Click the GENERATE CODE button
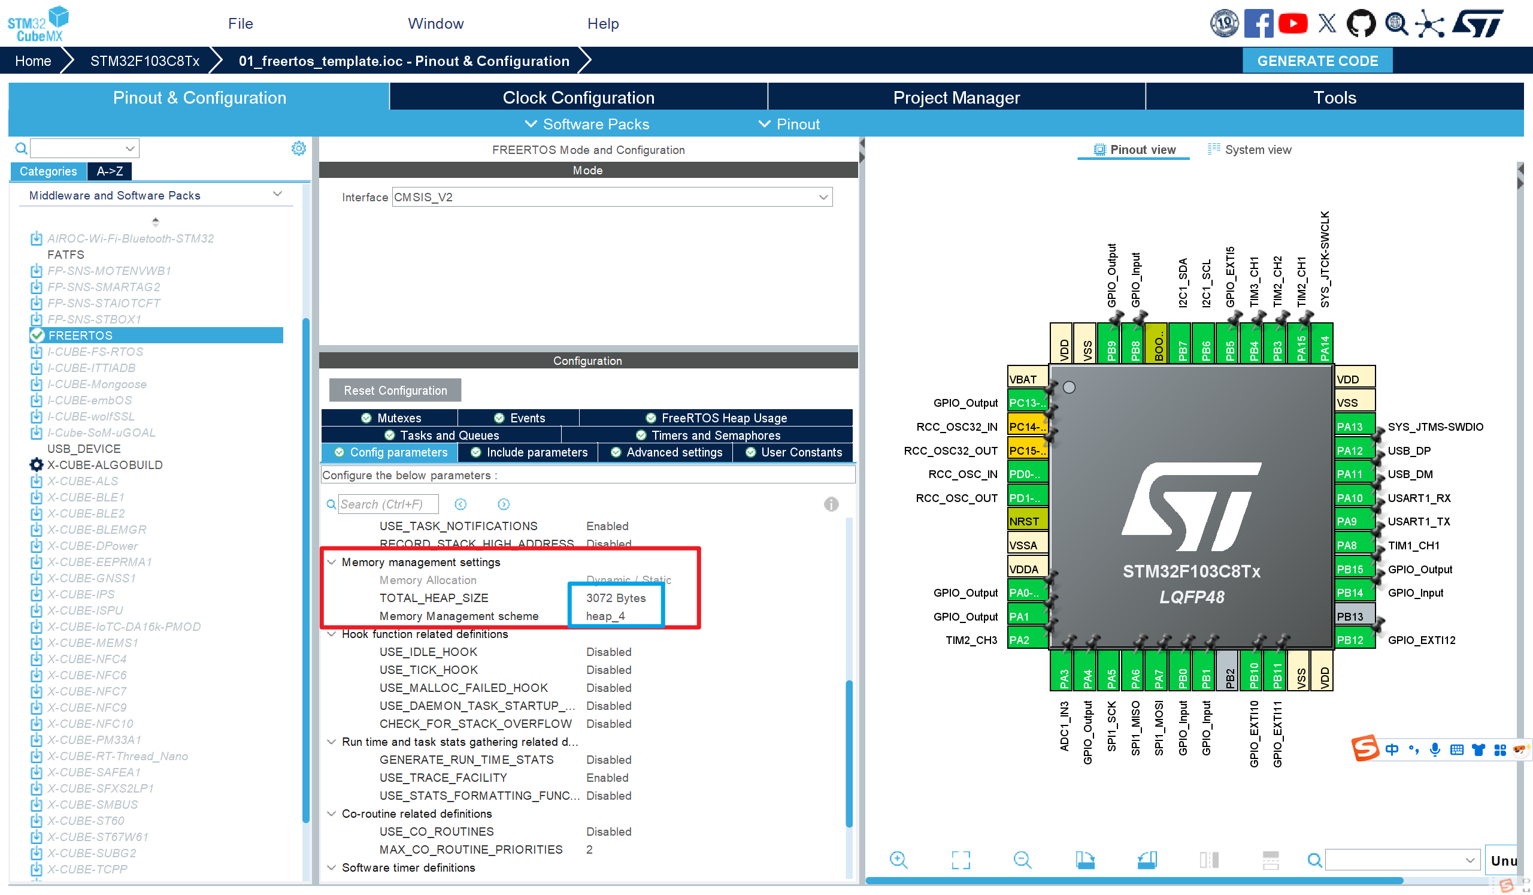Image resolution: width=1533 pixels, height=895 pixels. click(1317, 61)
